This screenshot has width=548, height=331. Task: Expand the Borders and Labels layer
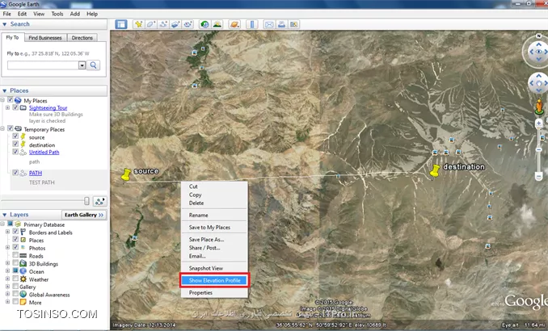point(8,232)
